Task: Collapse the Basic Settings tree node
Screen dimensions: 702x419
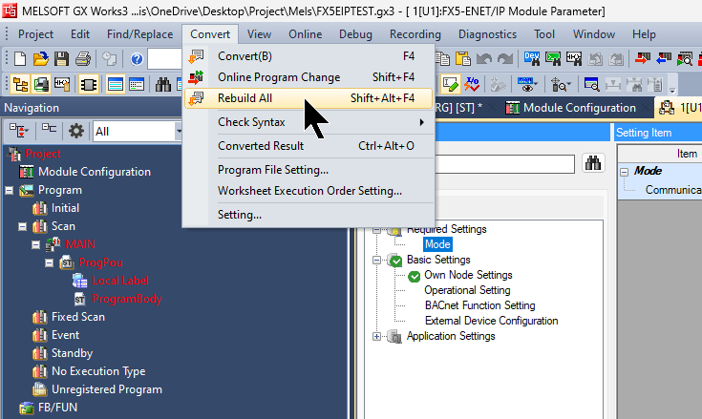Action: click(x=377, y=260)
